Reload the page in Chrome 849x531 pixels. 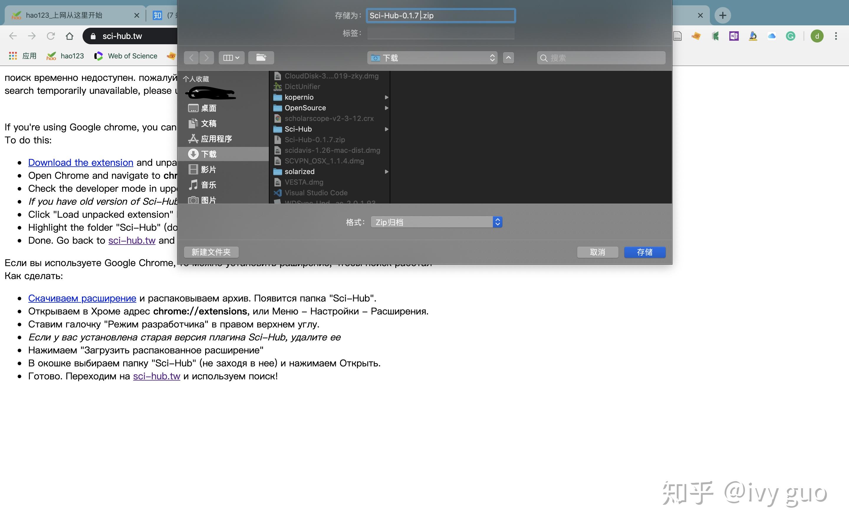pyautogui.click(x=51, y=36)
